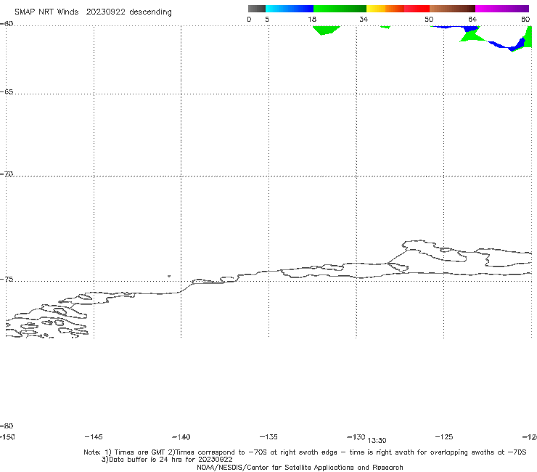Click the brown segment of the color bar
Image resolution: width=537 pixels, height=472 pixels.
(x=452, y=9)
